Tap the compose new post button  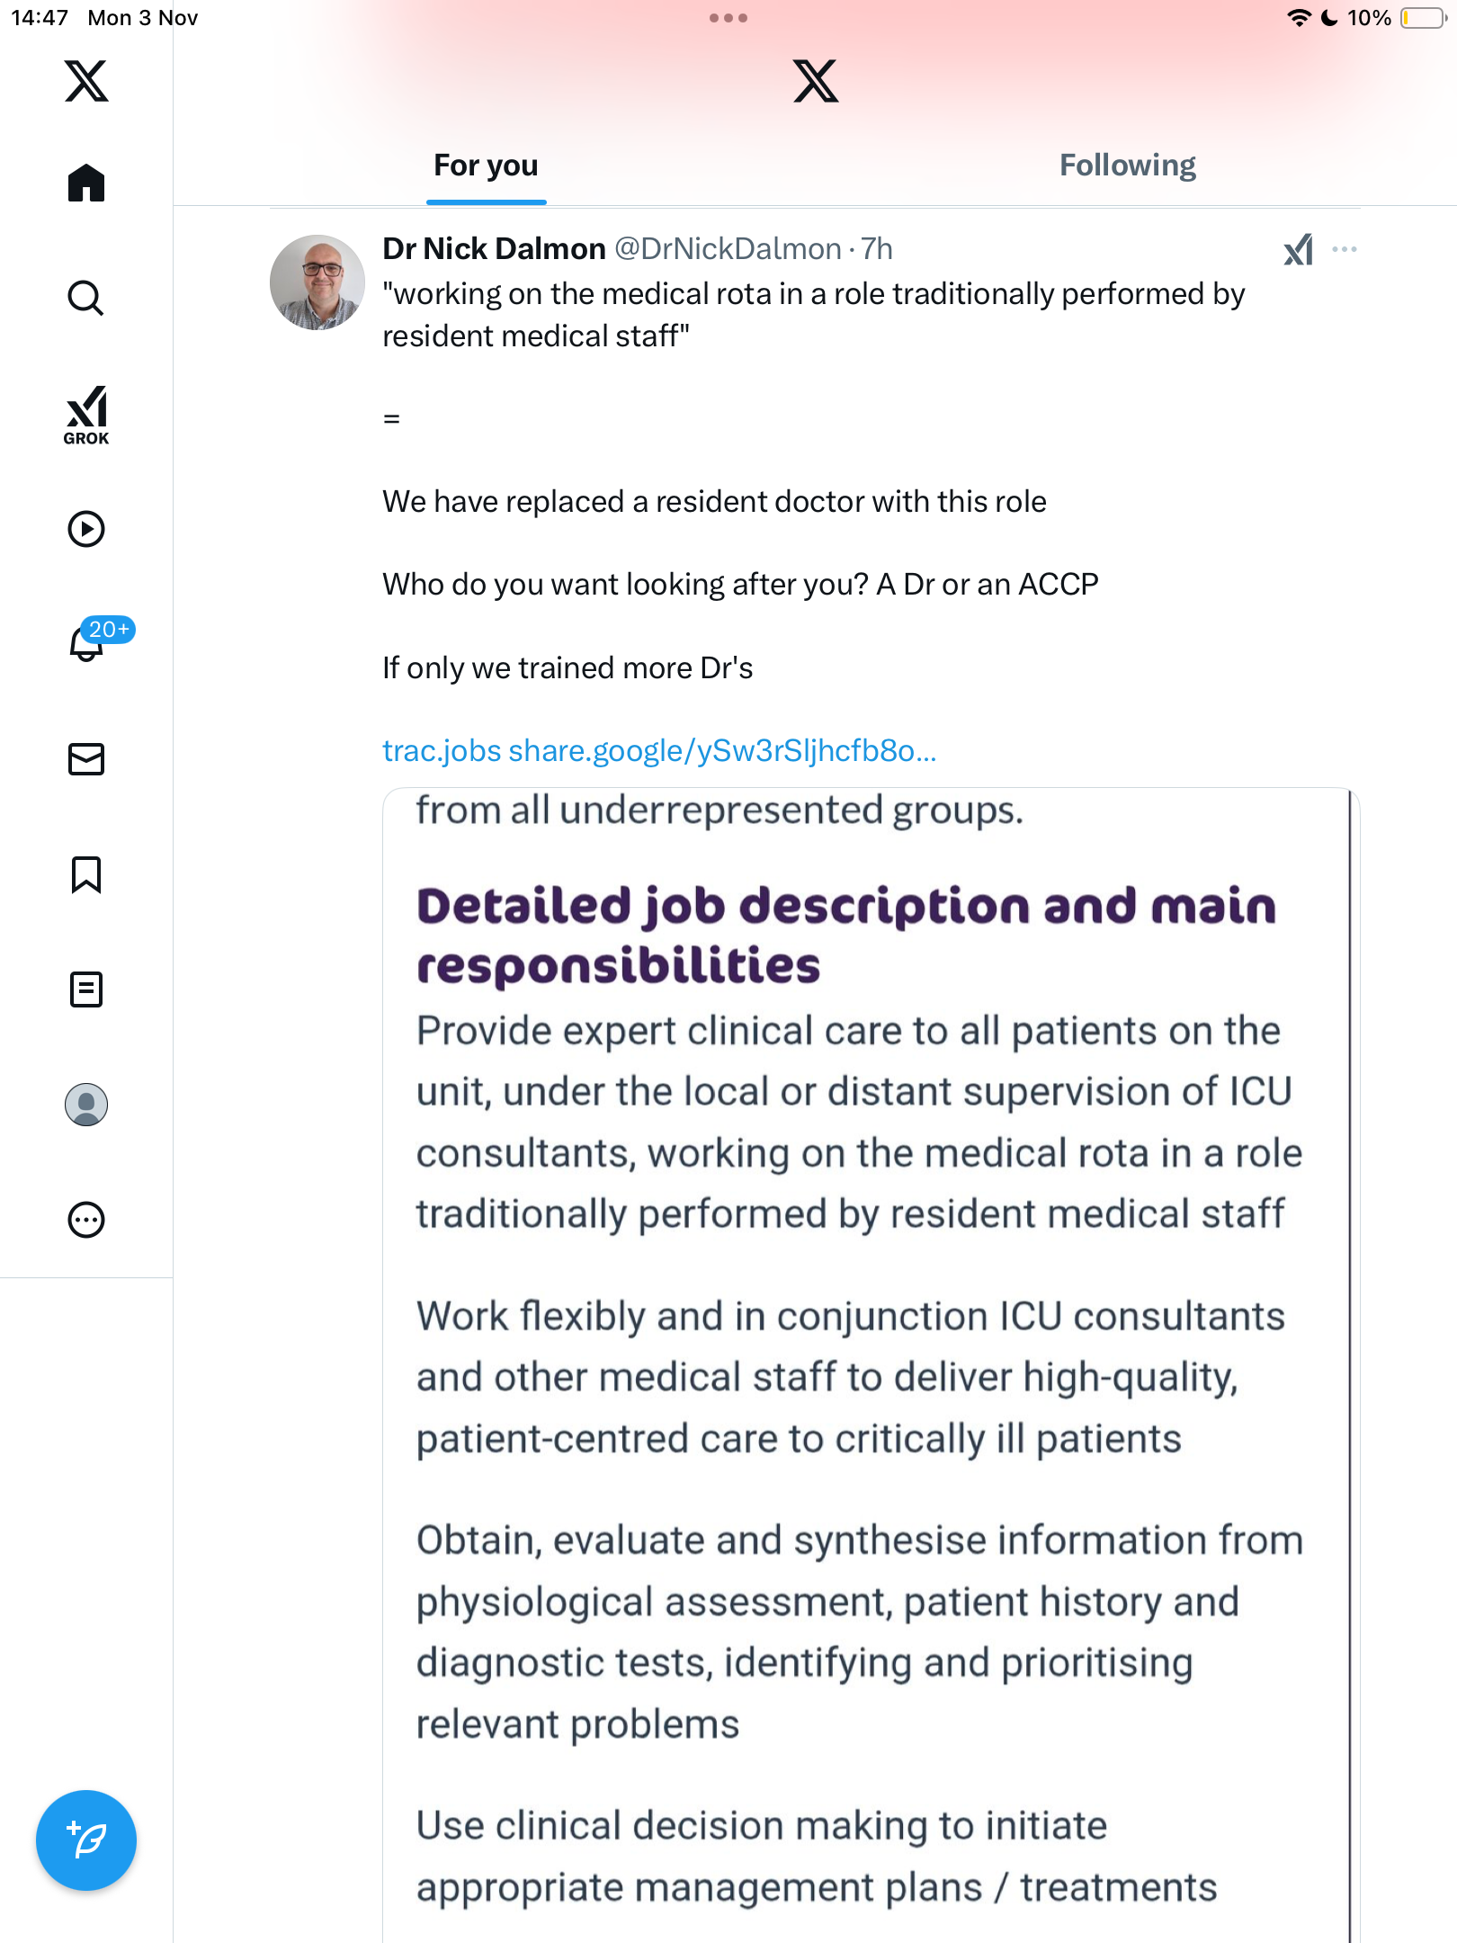point(86,1840)
